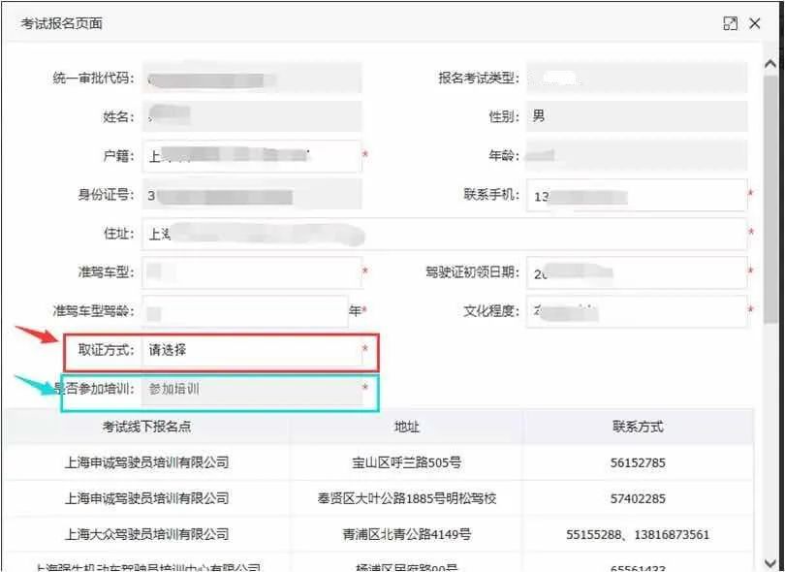Click the 驾驶证初领日期 field
Image resolution: width=785 pixels, height=572 pixels.
[x=637, y=272]
